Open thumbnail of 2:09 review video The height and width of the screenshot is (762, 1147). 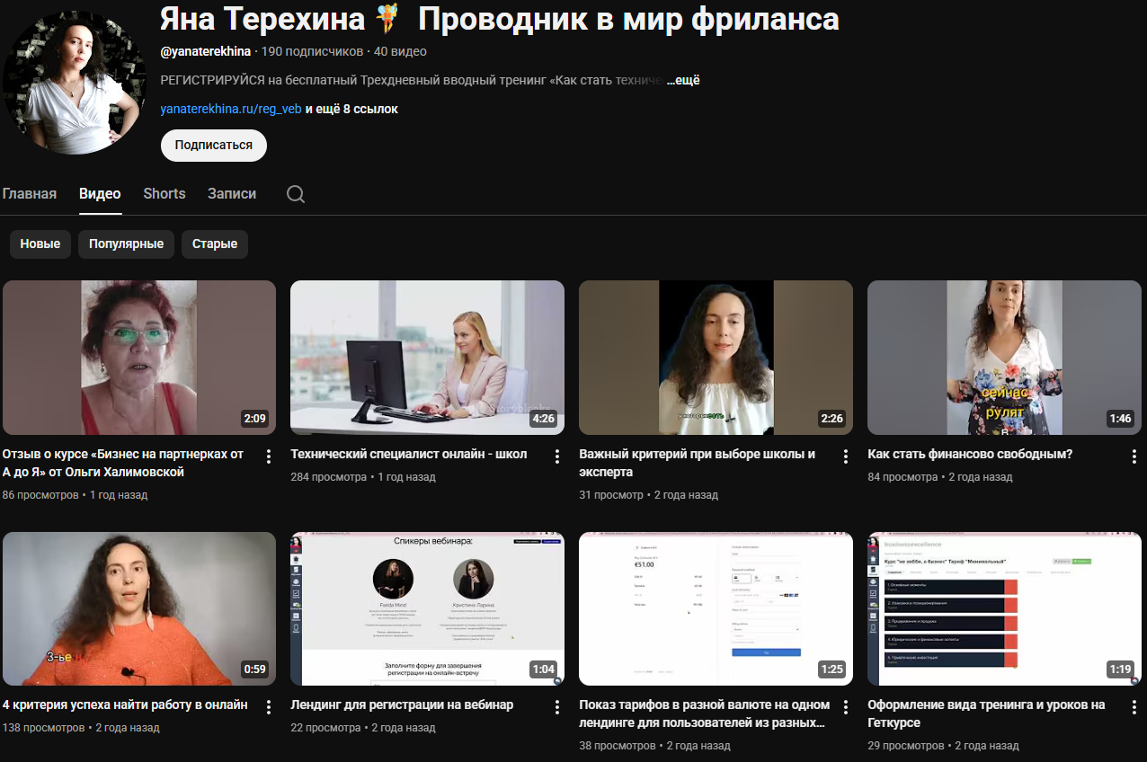click(139, 358)
